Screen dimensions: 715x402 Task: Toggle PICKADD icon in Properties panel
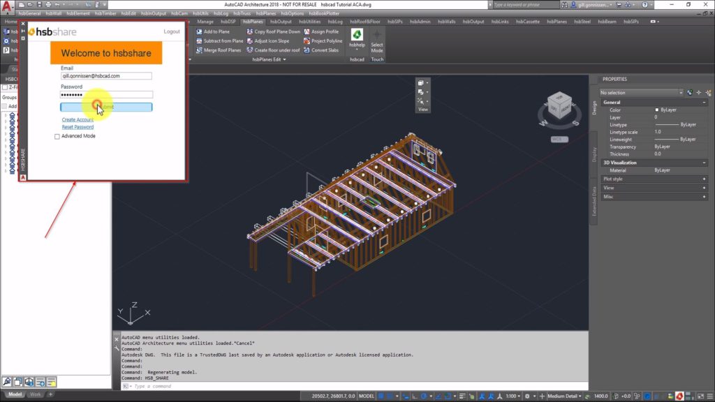[689, 93]
